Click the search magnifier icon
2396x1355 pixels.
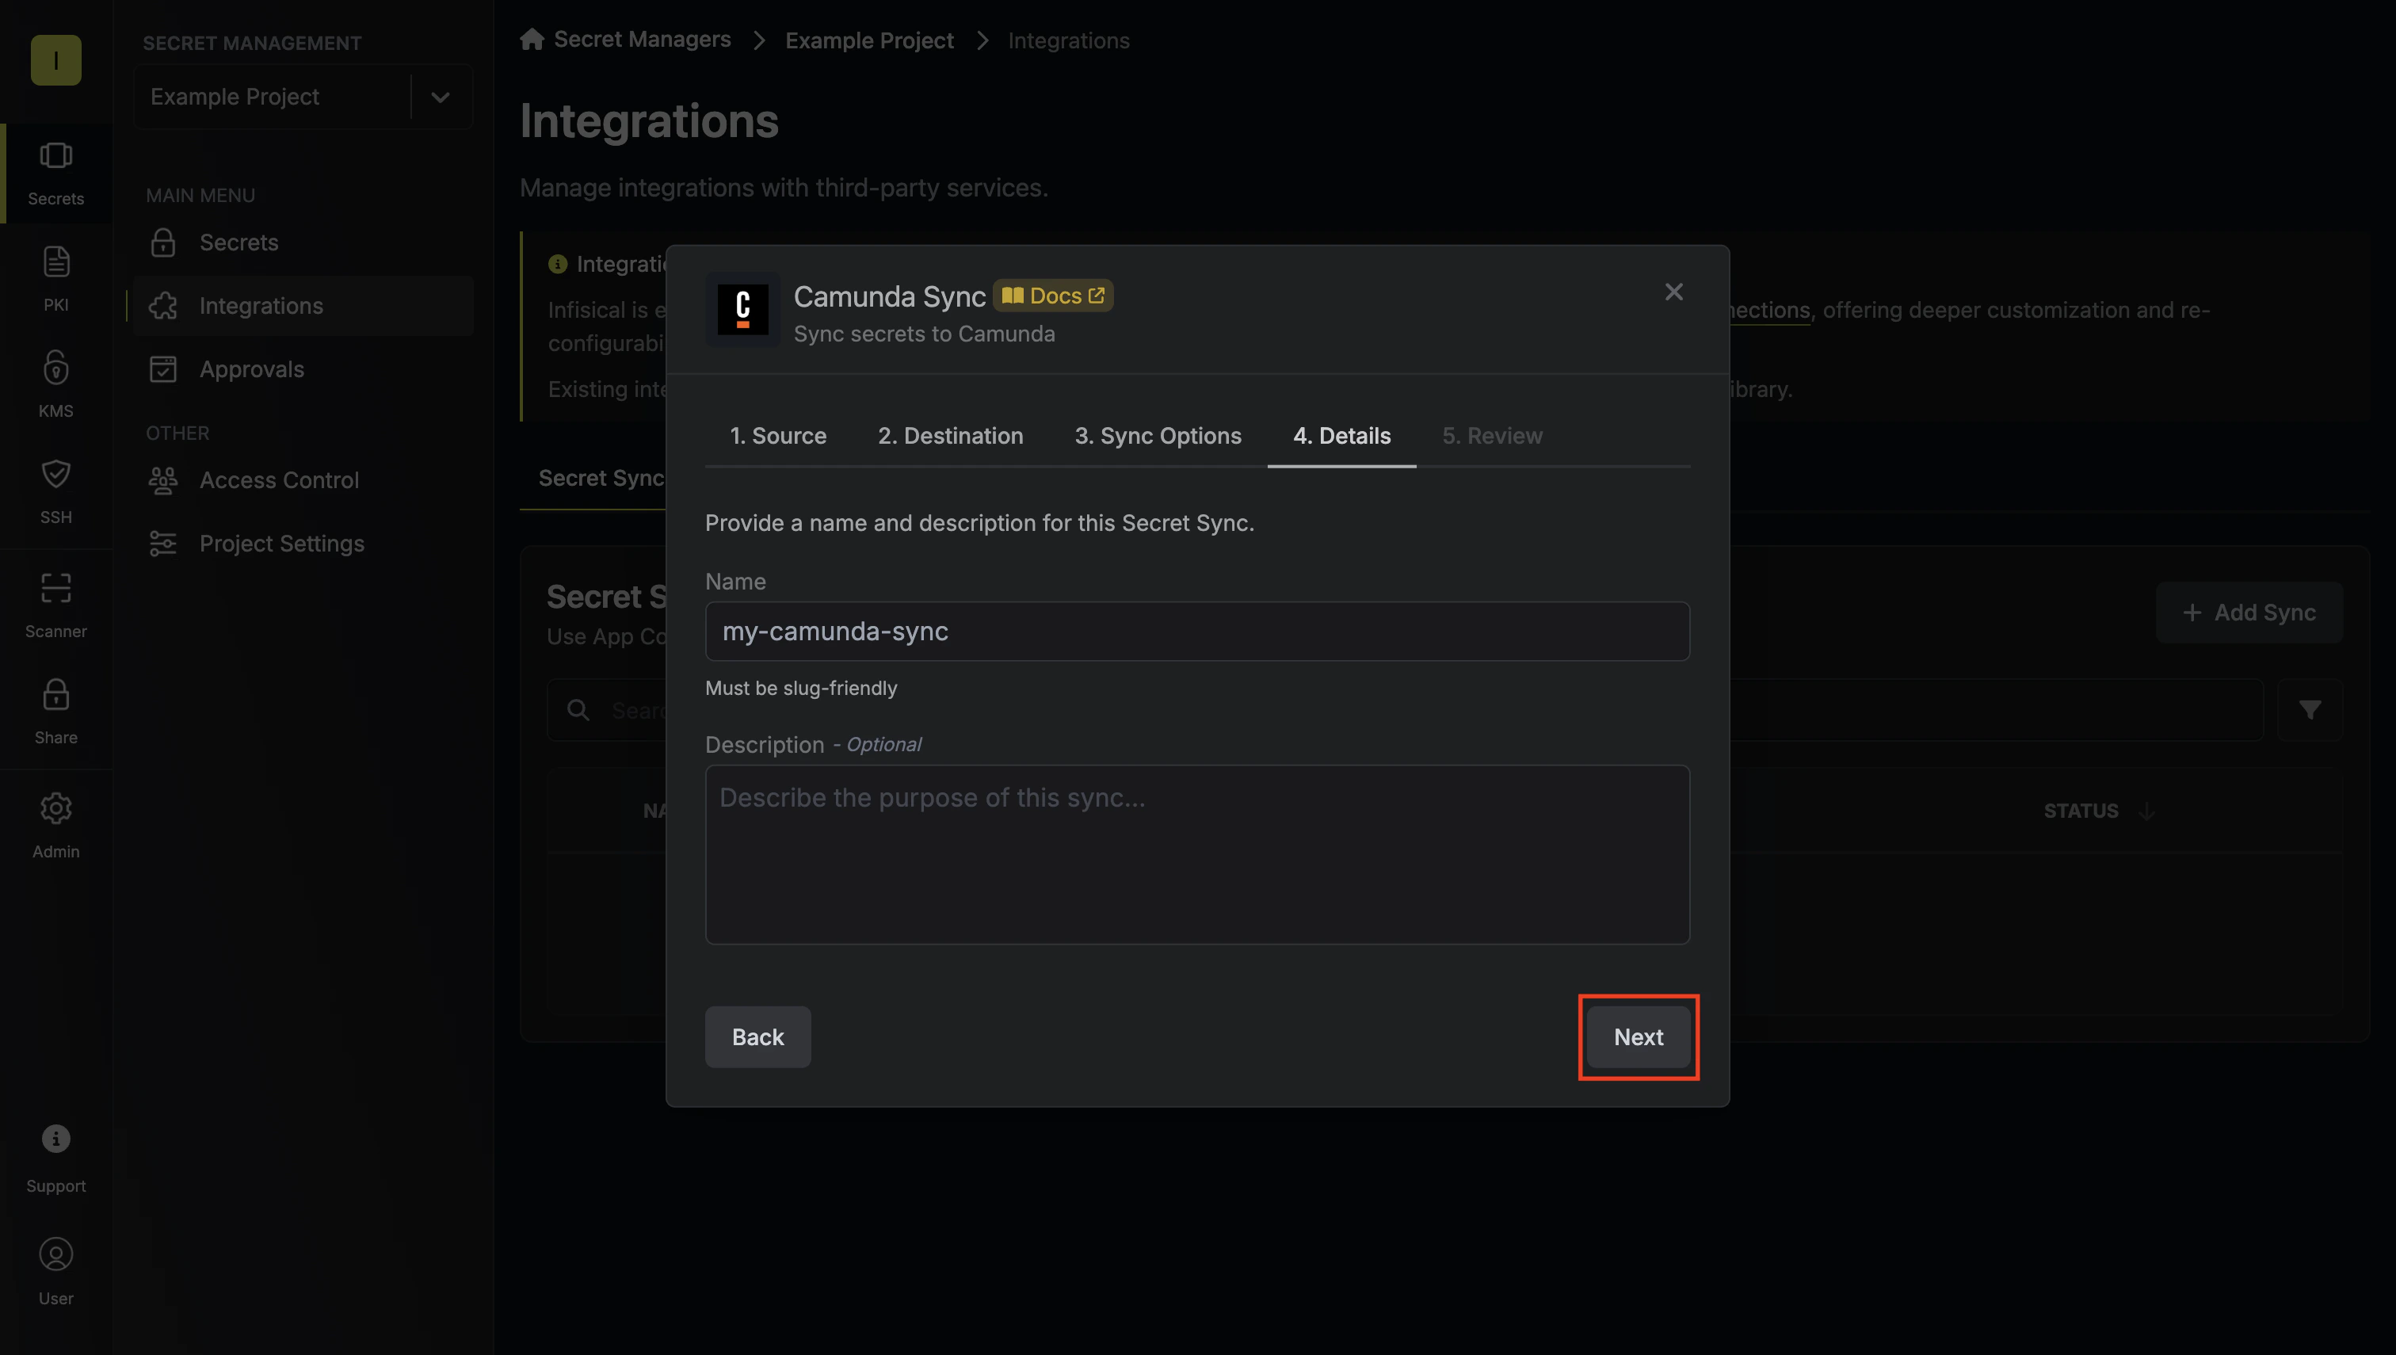tap(578, 710)
